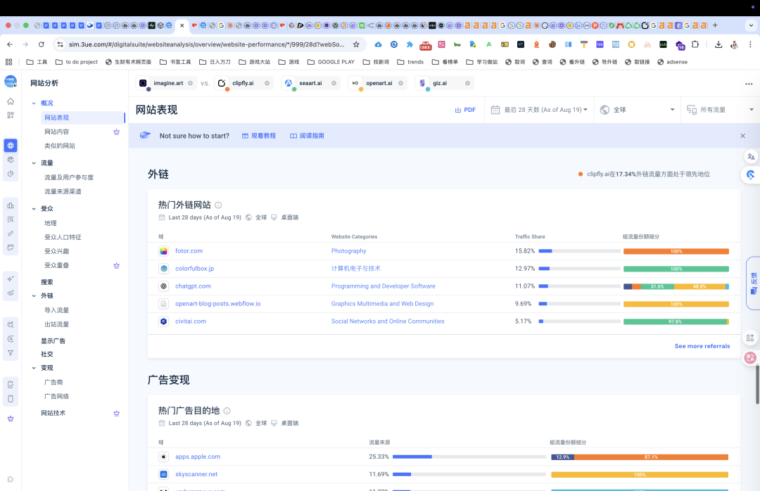
Task: Collapse the 外链 section in sidebar
Action: (34, 295)
